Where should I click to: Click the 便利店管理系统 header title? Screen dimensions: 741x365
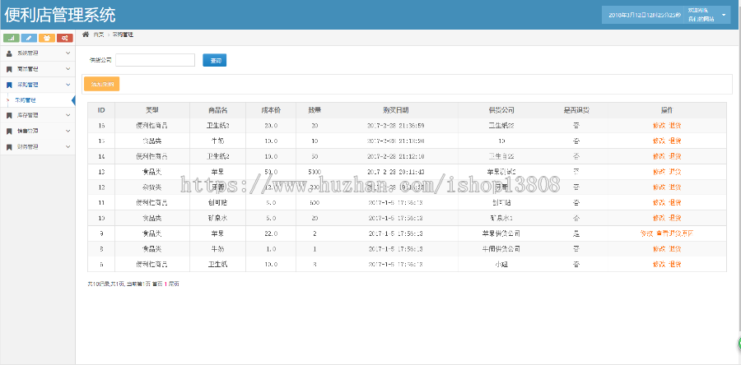60,15
